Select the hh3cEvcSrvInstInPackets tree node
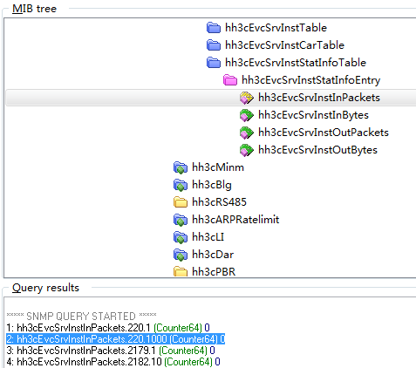Screen dimensions: 416x368 pos(319,98)
